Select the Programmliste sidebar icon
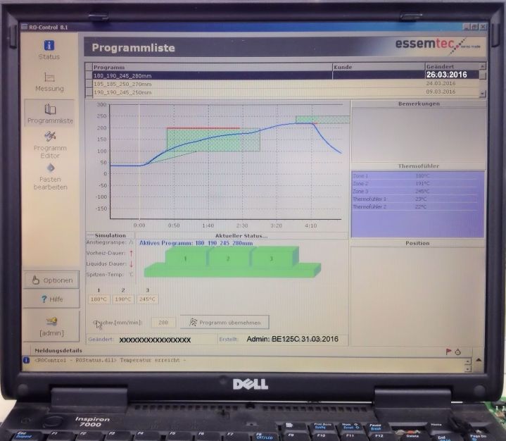Viewport: 506px width, 441px height. coord(50,111)
